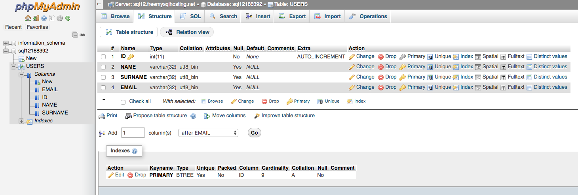Switch to Relation view
Viewport: 578px width, 195px height.
(x=187, y=32)
